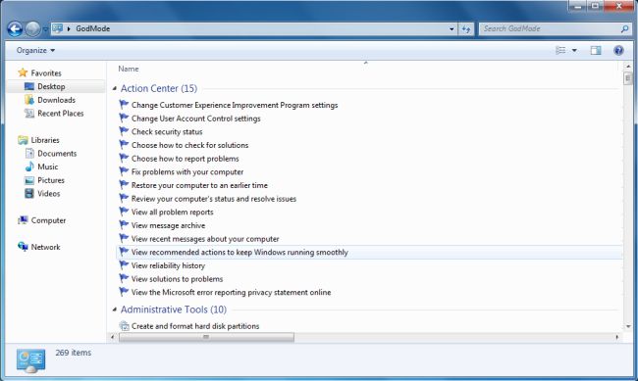Image resolution: width=638 pixels, height=381 pixels.
Task: Refresh the GodMode folder view
Action: tap(466, 29)
